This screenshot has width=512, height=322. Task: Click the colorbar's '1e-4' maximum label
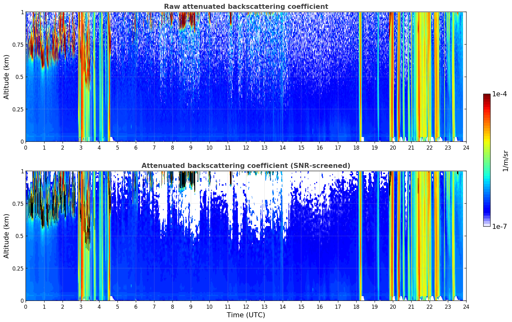point(499,94)
